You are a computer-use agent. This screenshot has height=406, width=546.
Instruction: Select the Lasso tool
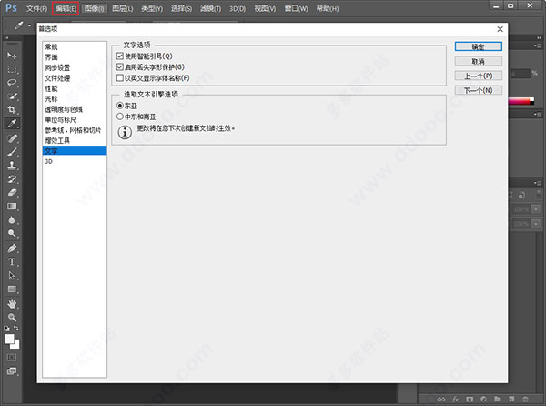[x=12, y=83]
